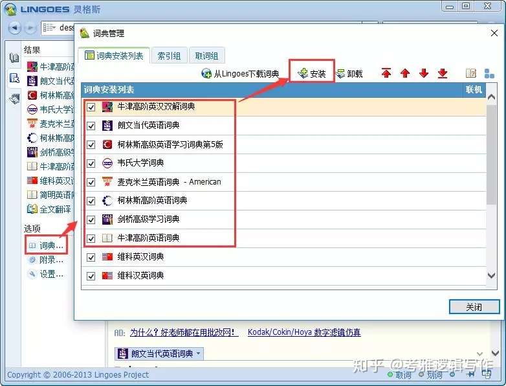Open 附录... option in main window sidebar
Viewport: 506px width, 386px height.
47,260
